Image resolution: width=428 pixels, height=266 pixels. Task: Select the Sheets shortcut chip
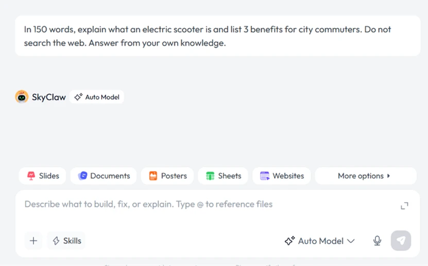tap(223, 176)
